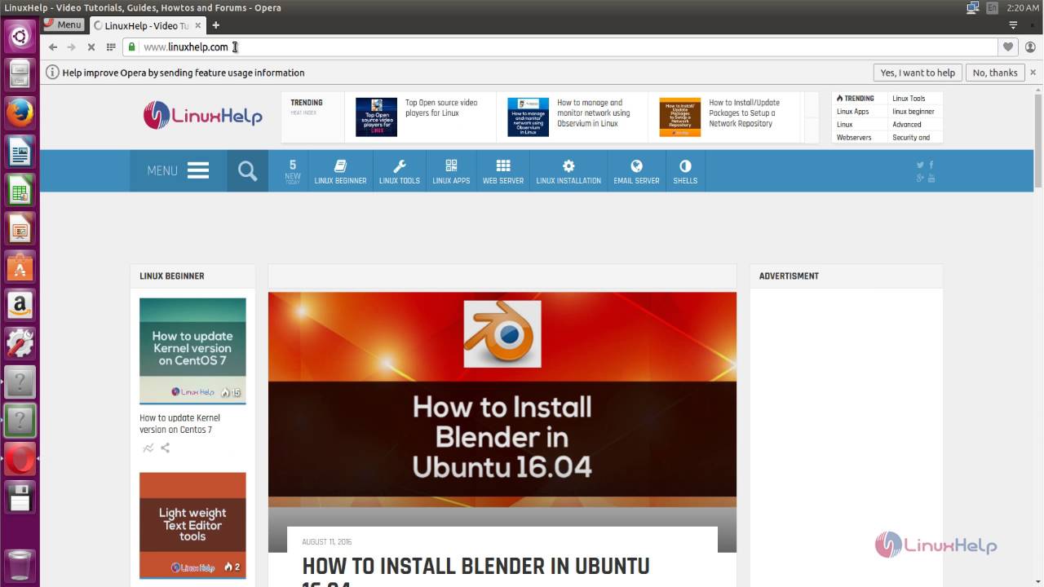Expand the site MENU hamburger

point(178,170)
